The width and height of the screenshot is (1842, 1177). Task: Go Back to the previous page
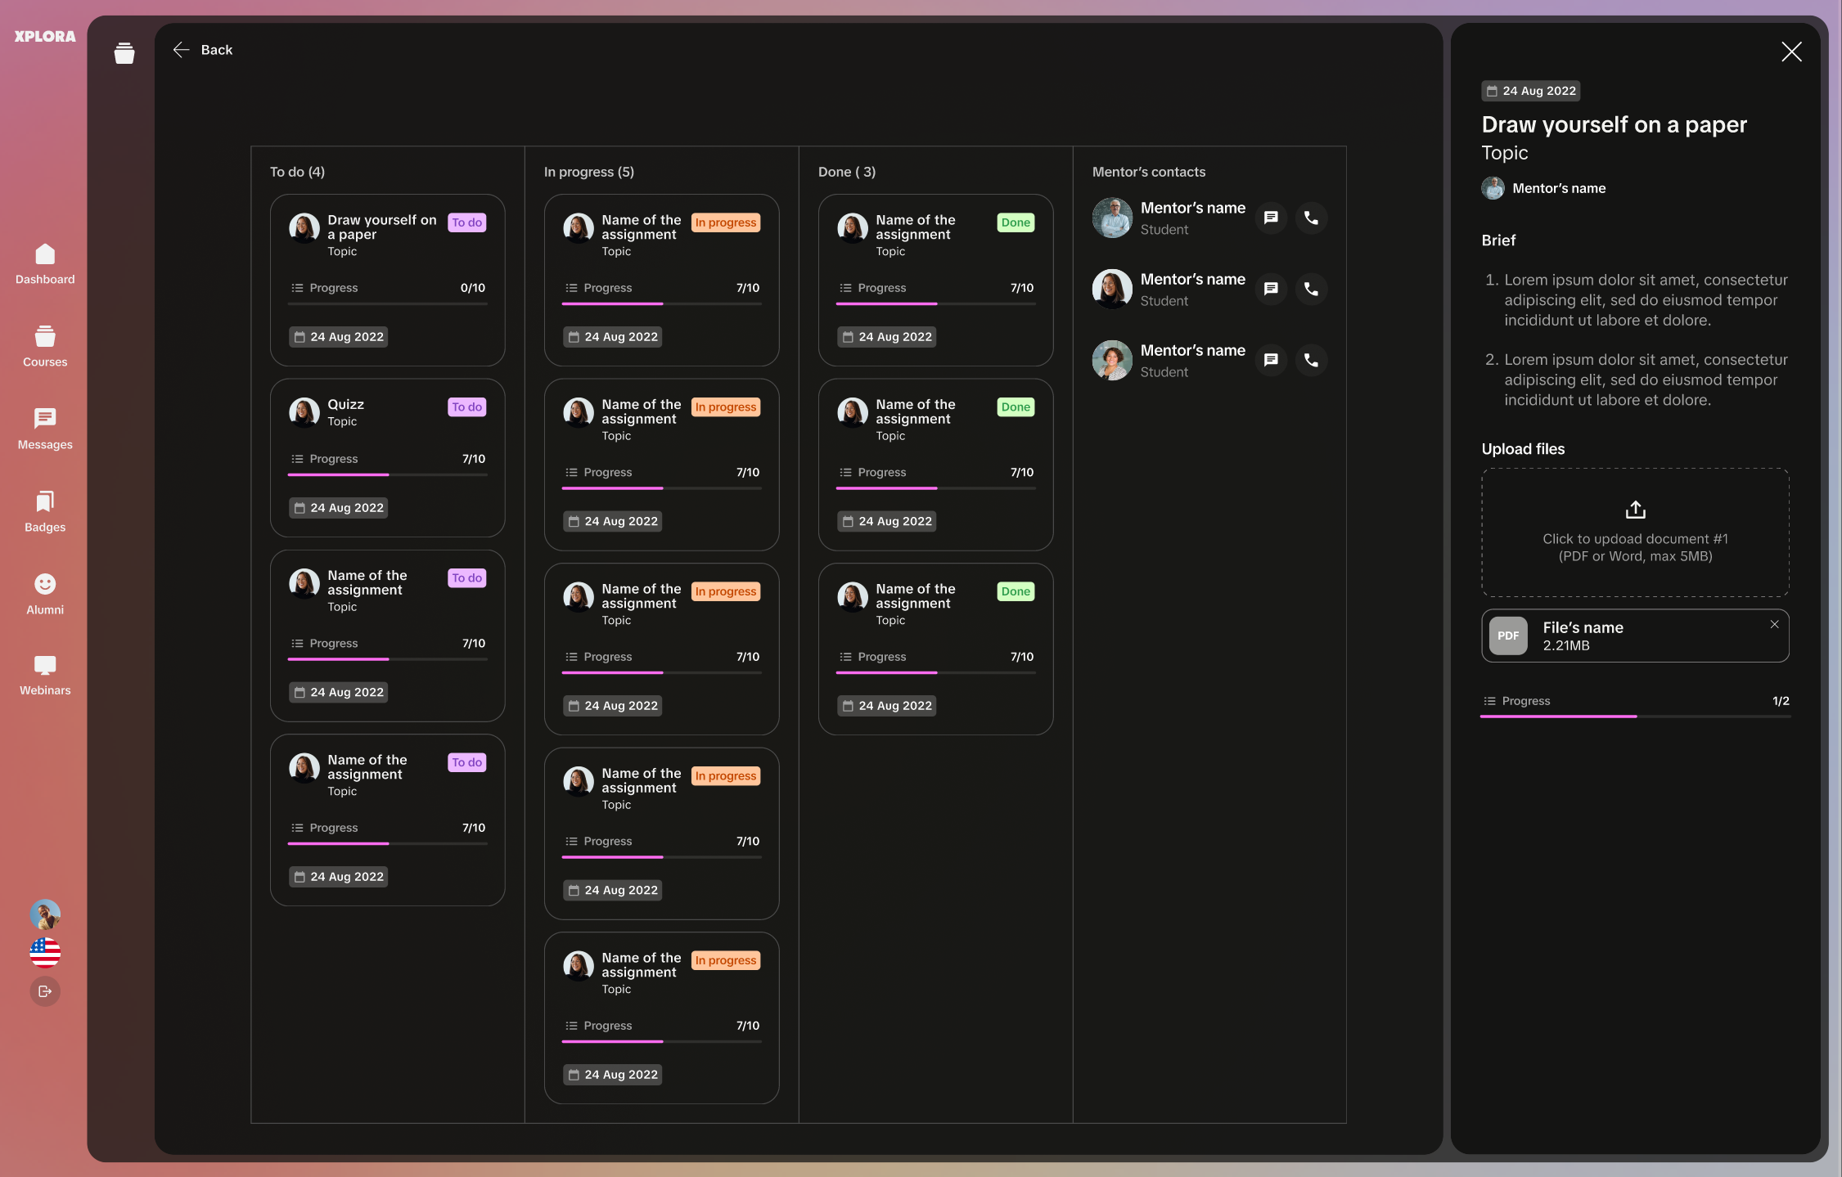(203, 50)
